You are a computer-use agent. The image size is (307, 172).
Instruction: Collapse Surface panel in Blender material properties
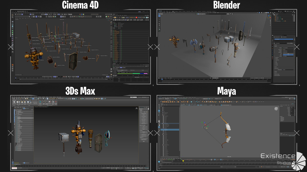276,46
